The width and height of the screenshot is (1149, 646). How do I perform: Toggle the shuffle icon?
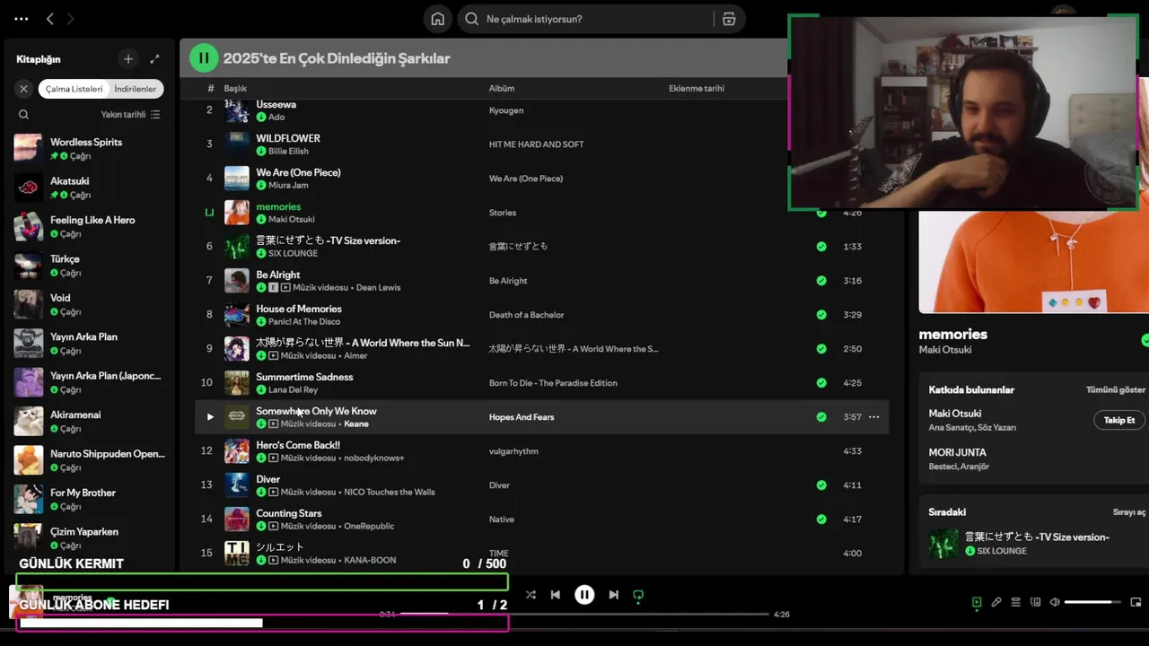(x=531, y=595)
